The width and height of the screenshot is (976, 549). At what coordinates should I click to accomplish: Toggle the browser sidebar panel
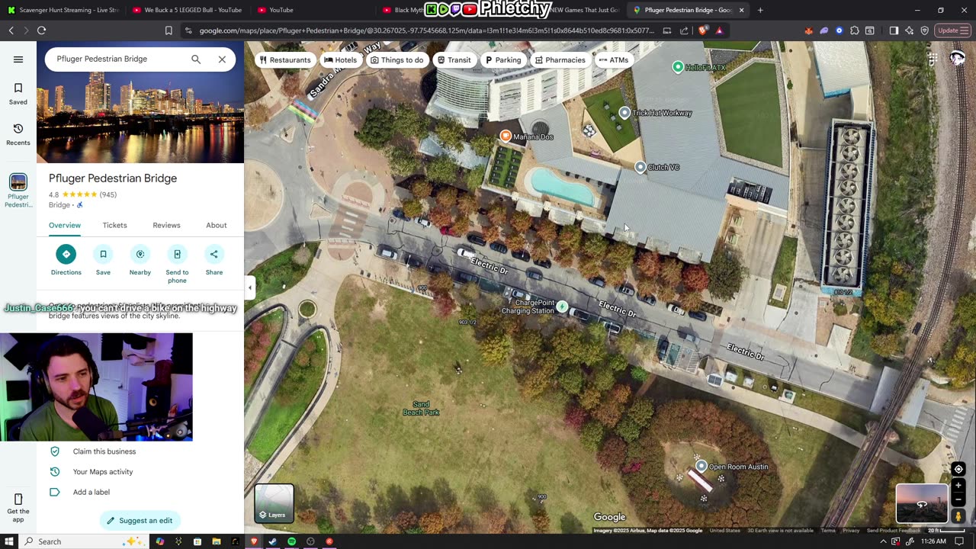point(894,30)
